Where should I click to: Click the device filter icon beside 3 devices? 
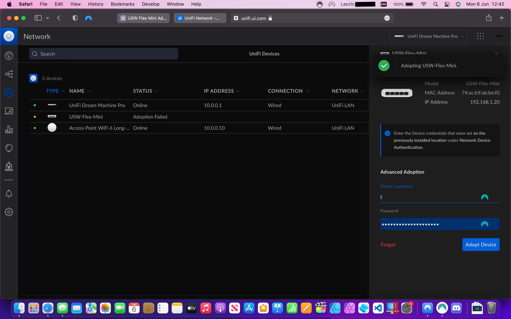click(x=33, y=78)
